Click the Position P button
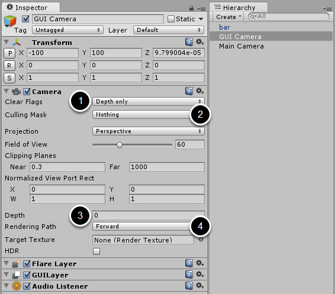Viewport: 335px width, 294px height. click(9, 53)
